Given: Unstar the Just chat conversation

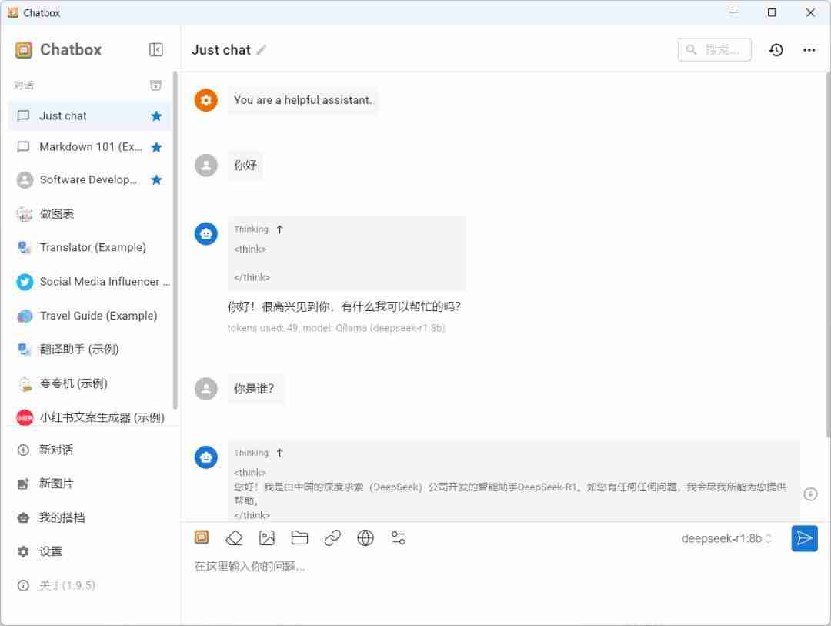Looking at the screenshot, I should point(155,115).
